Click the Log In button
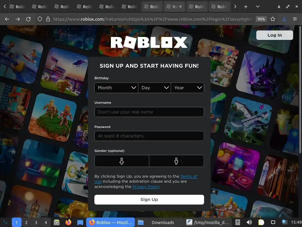The width and height of the screenshot is (302, 227). 275,35
